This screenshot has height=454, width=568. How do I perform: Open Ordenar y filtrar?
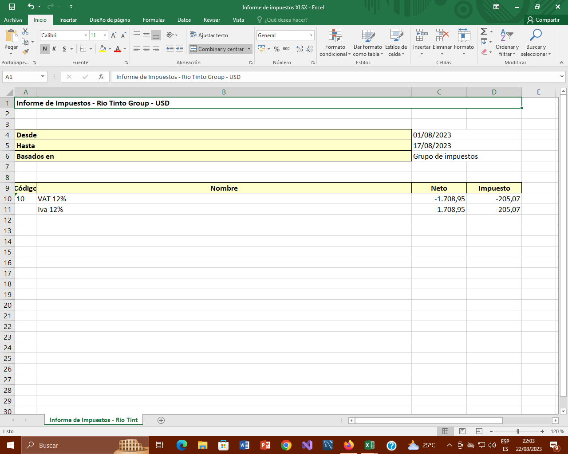(x=507, y=43)
